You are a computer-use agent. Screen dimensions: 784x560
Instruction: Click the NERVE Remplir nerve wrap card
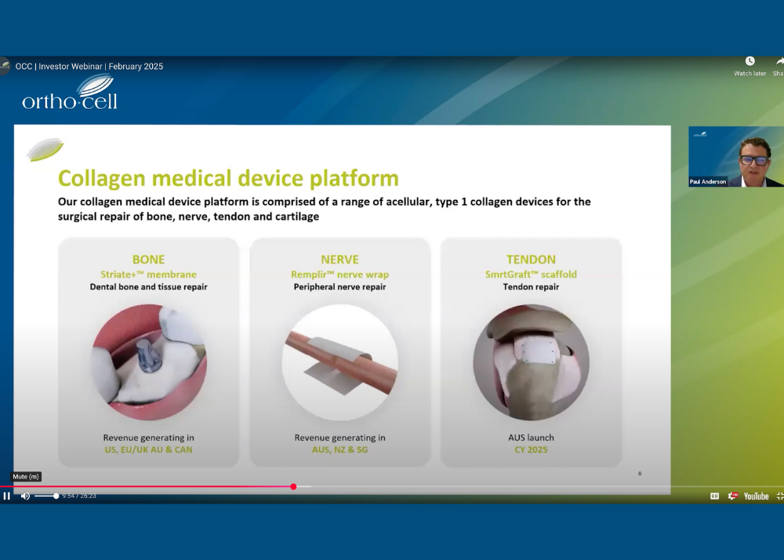339,352
